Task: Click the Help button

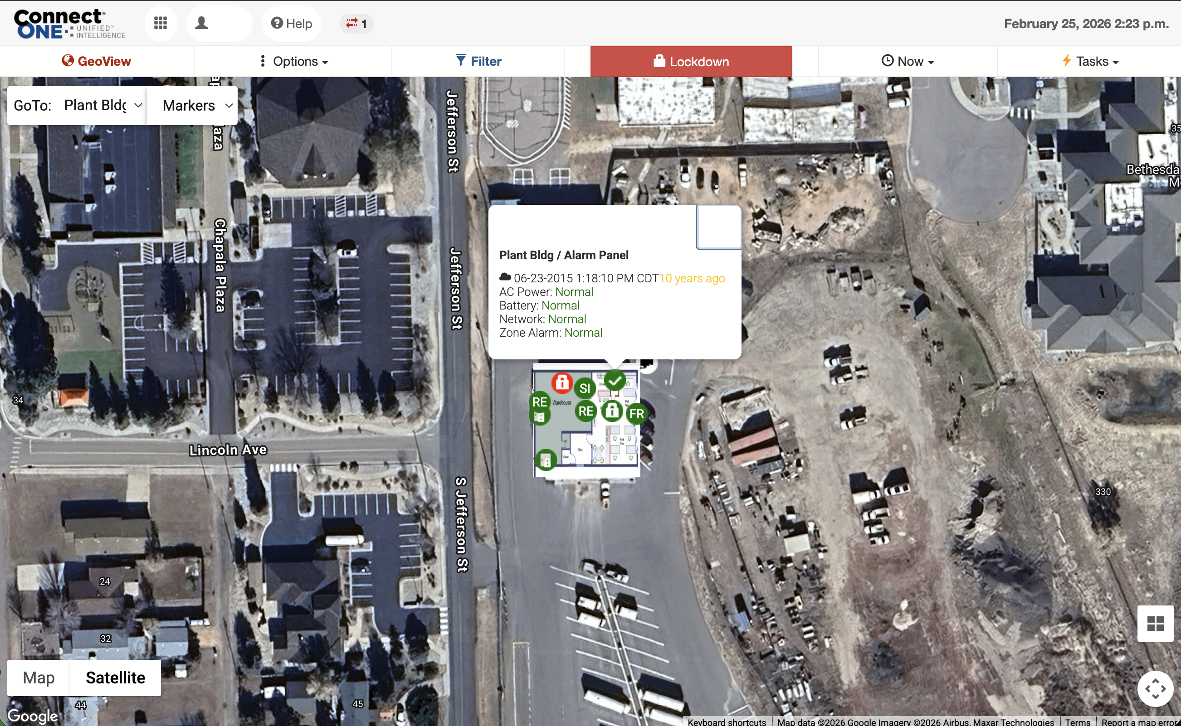Action: point(291,23)
